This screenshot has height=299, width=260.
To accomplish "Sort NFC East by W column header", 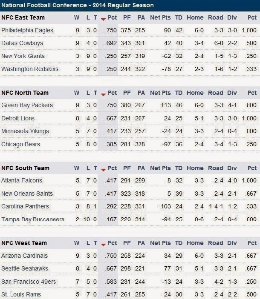I will (77, 17).
